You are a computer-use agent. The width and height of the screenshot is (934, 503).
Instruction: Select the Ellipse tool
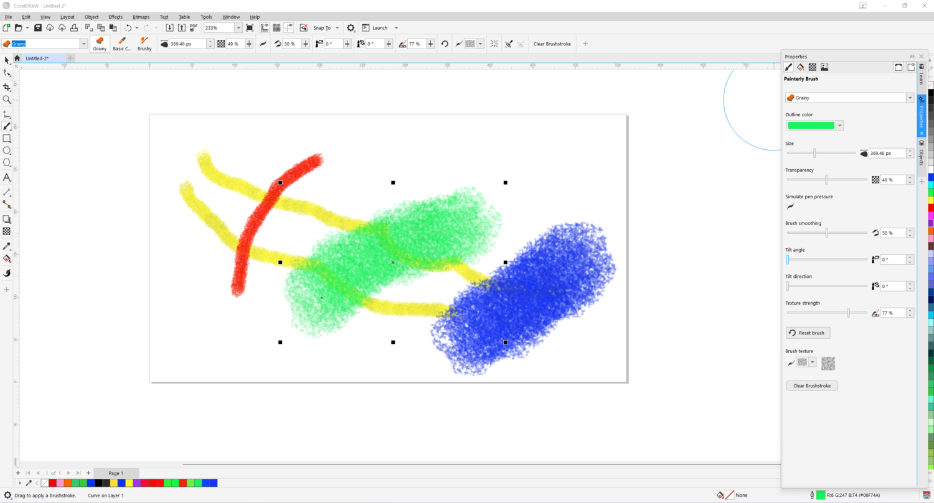point(7,150)
